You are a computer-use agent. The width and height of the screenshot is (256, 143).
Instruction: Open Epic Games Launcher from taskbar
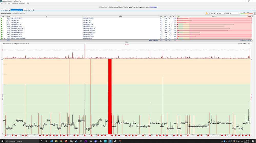pyautogui.click(x=81, y=141)
